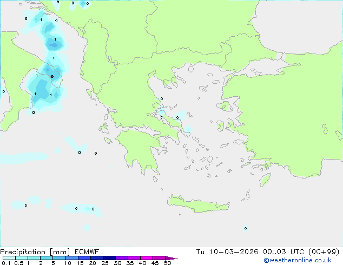Click the '30' legend value
The height and width of the screenshot is (265, 343).
[117, 263]
